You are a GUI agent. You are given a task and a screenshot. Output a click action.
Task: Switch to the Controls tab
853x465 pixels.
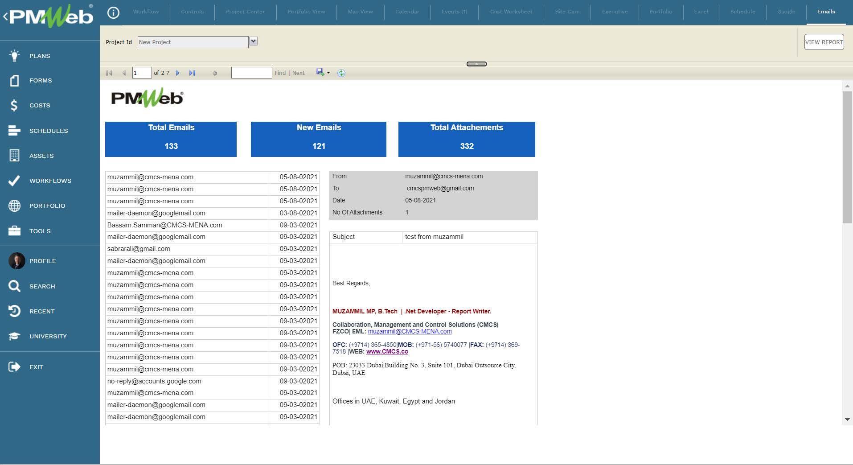point(192,12)
